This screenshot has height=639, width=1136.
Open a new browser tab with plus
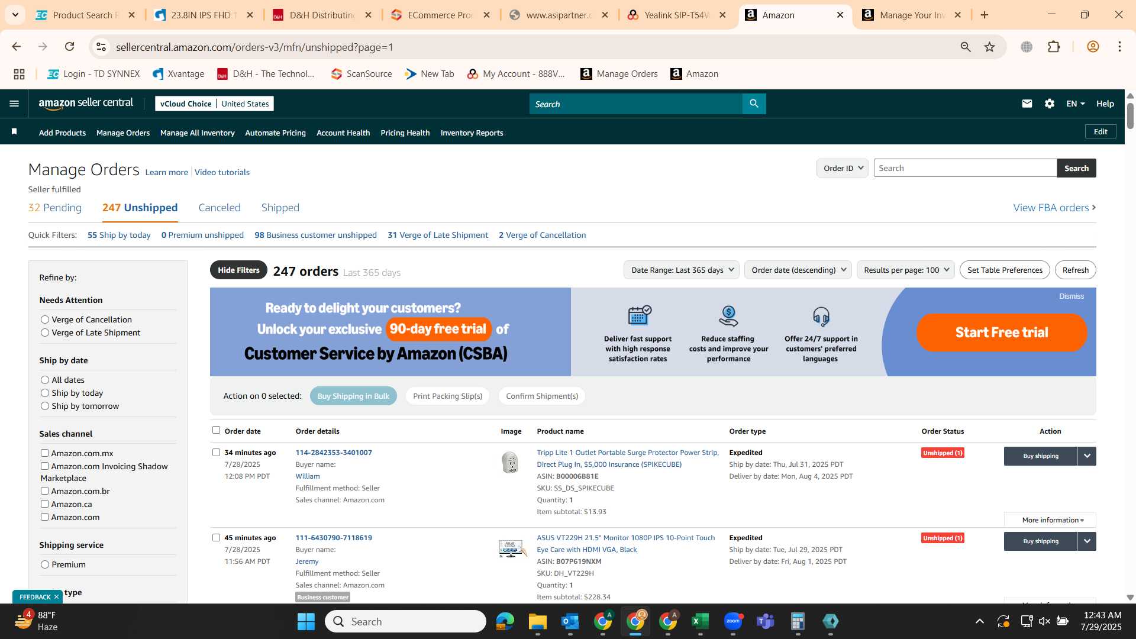pyautogui.click(x=985, y=15)
